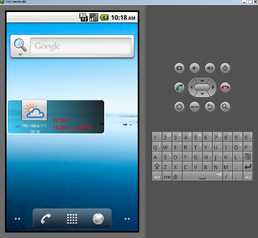Click the 5 key on keyboard
The width and height of the screenshot is (258, 238).
pos(197,137)
